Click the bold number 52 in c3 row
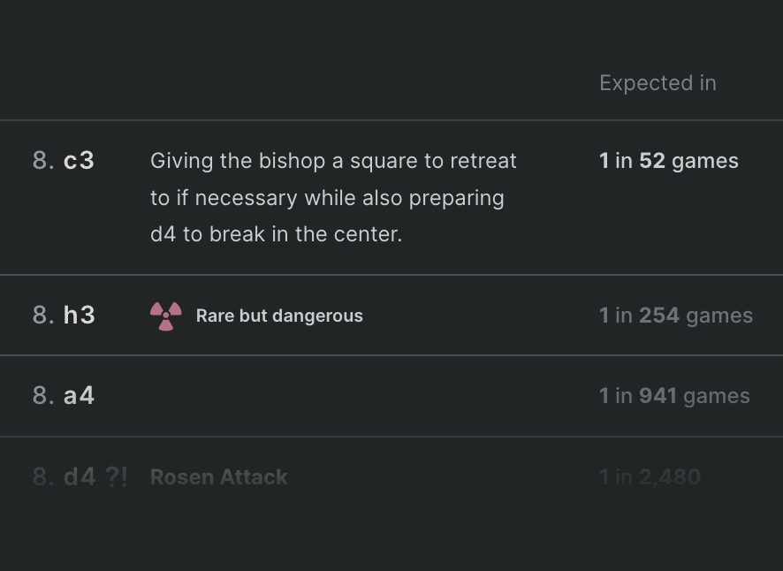Image resolution: width=783 pixels, height=571 pixels. [652, 161]
